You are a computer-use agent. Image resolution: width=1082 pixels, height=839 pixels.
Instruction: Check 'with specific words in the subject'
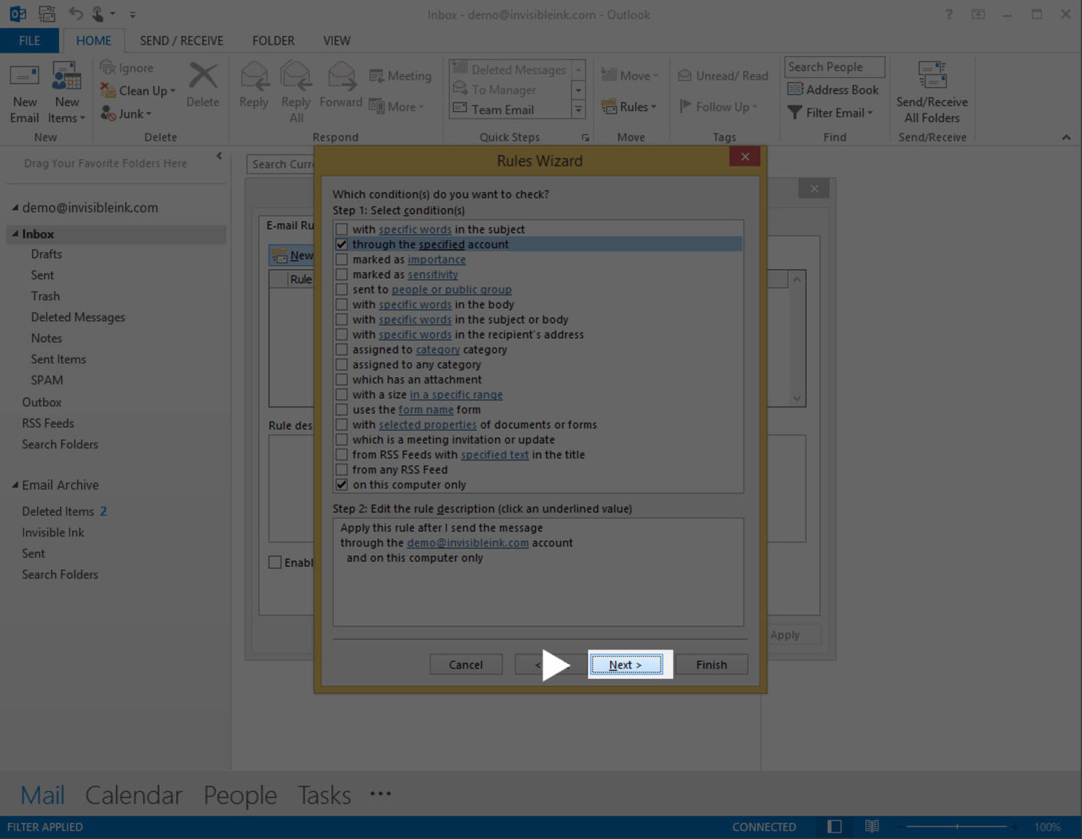341,229
